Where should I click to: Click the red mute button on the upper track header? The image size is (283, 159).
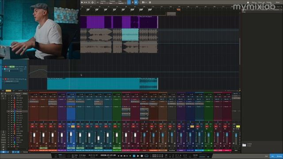5,67
